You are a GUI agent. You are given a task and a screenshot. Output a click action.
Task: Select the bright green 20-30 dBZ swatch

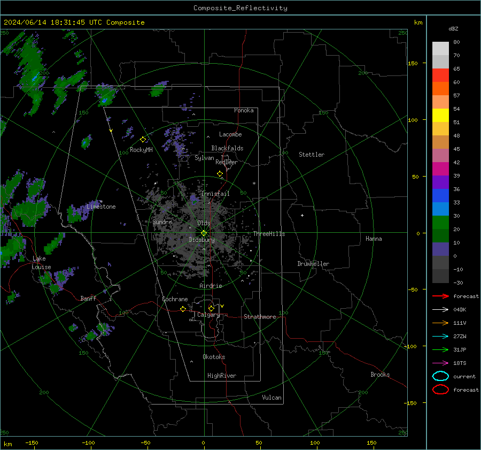pos(440,222)
